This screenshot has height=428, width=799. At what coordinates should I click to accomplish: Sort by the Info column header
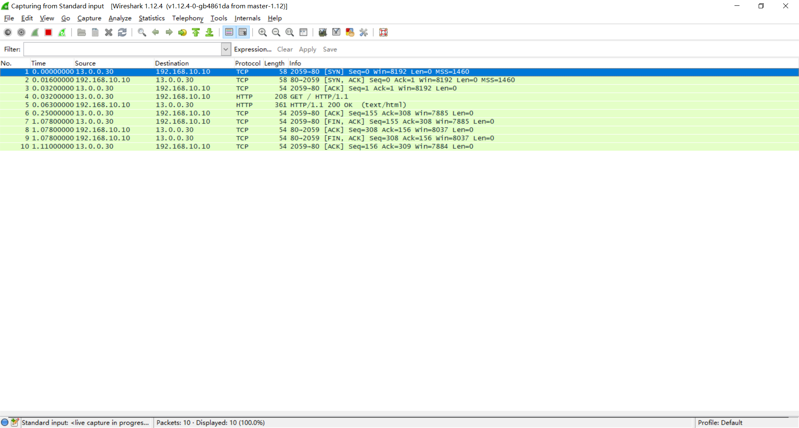[x=543, y=63]
